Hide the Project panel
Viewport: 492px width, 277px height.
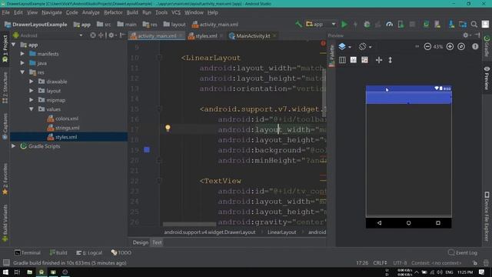click(x=123, y=35)
